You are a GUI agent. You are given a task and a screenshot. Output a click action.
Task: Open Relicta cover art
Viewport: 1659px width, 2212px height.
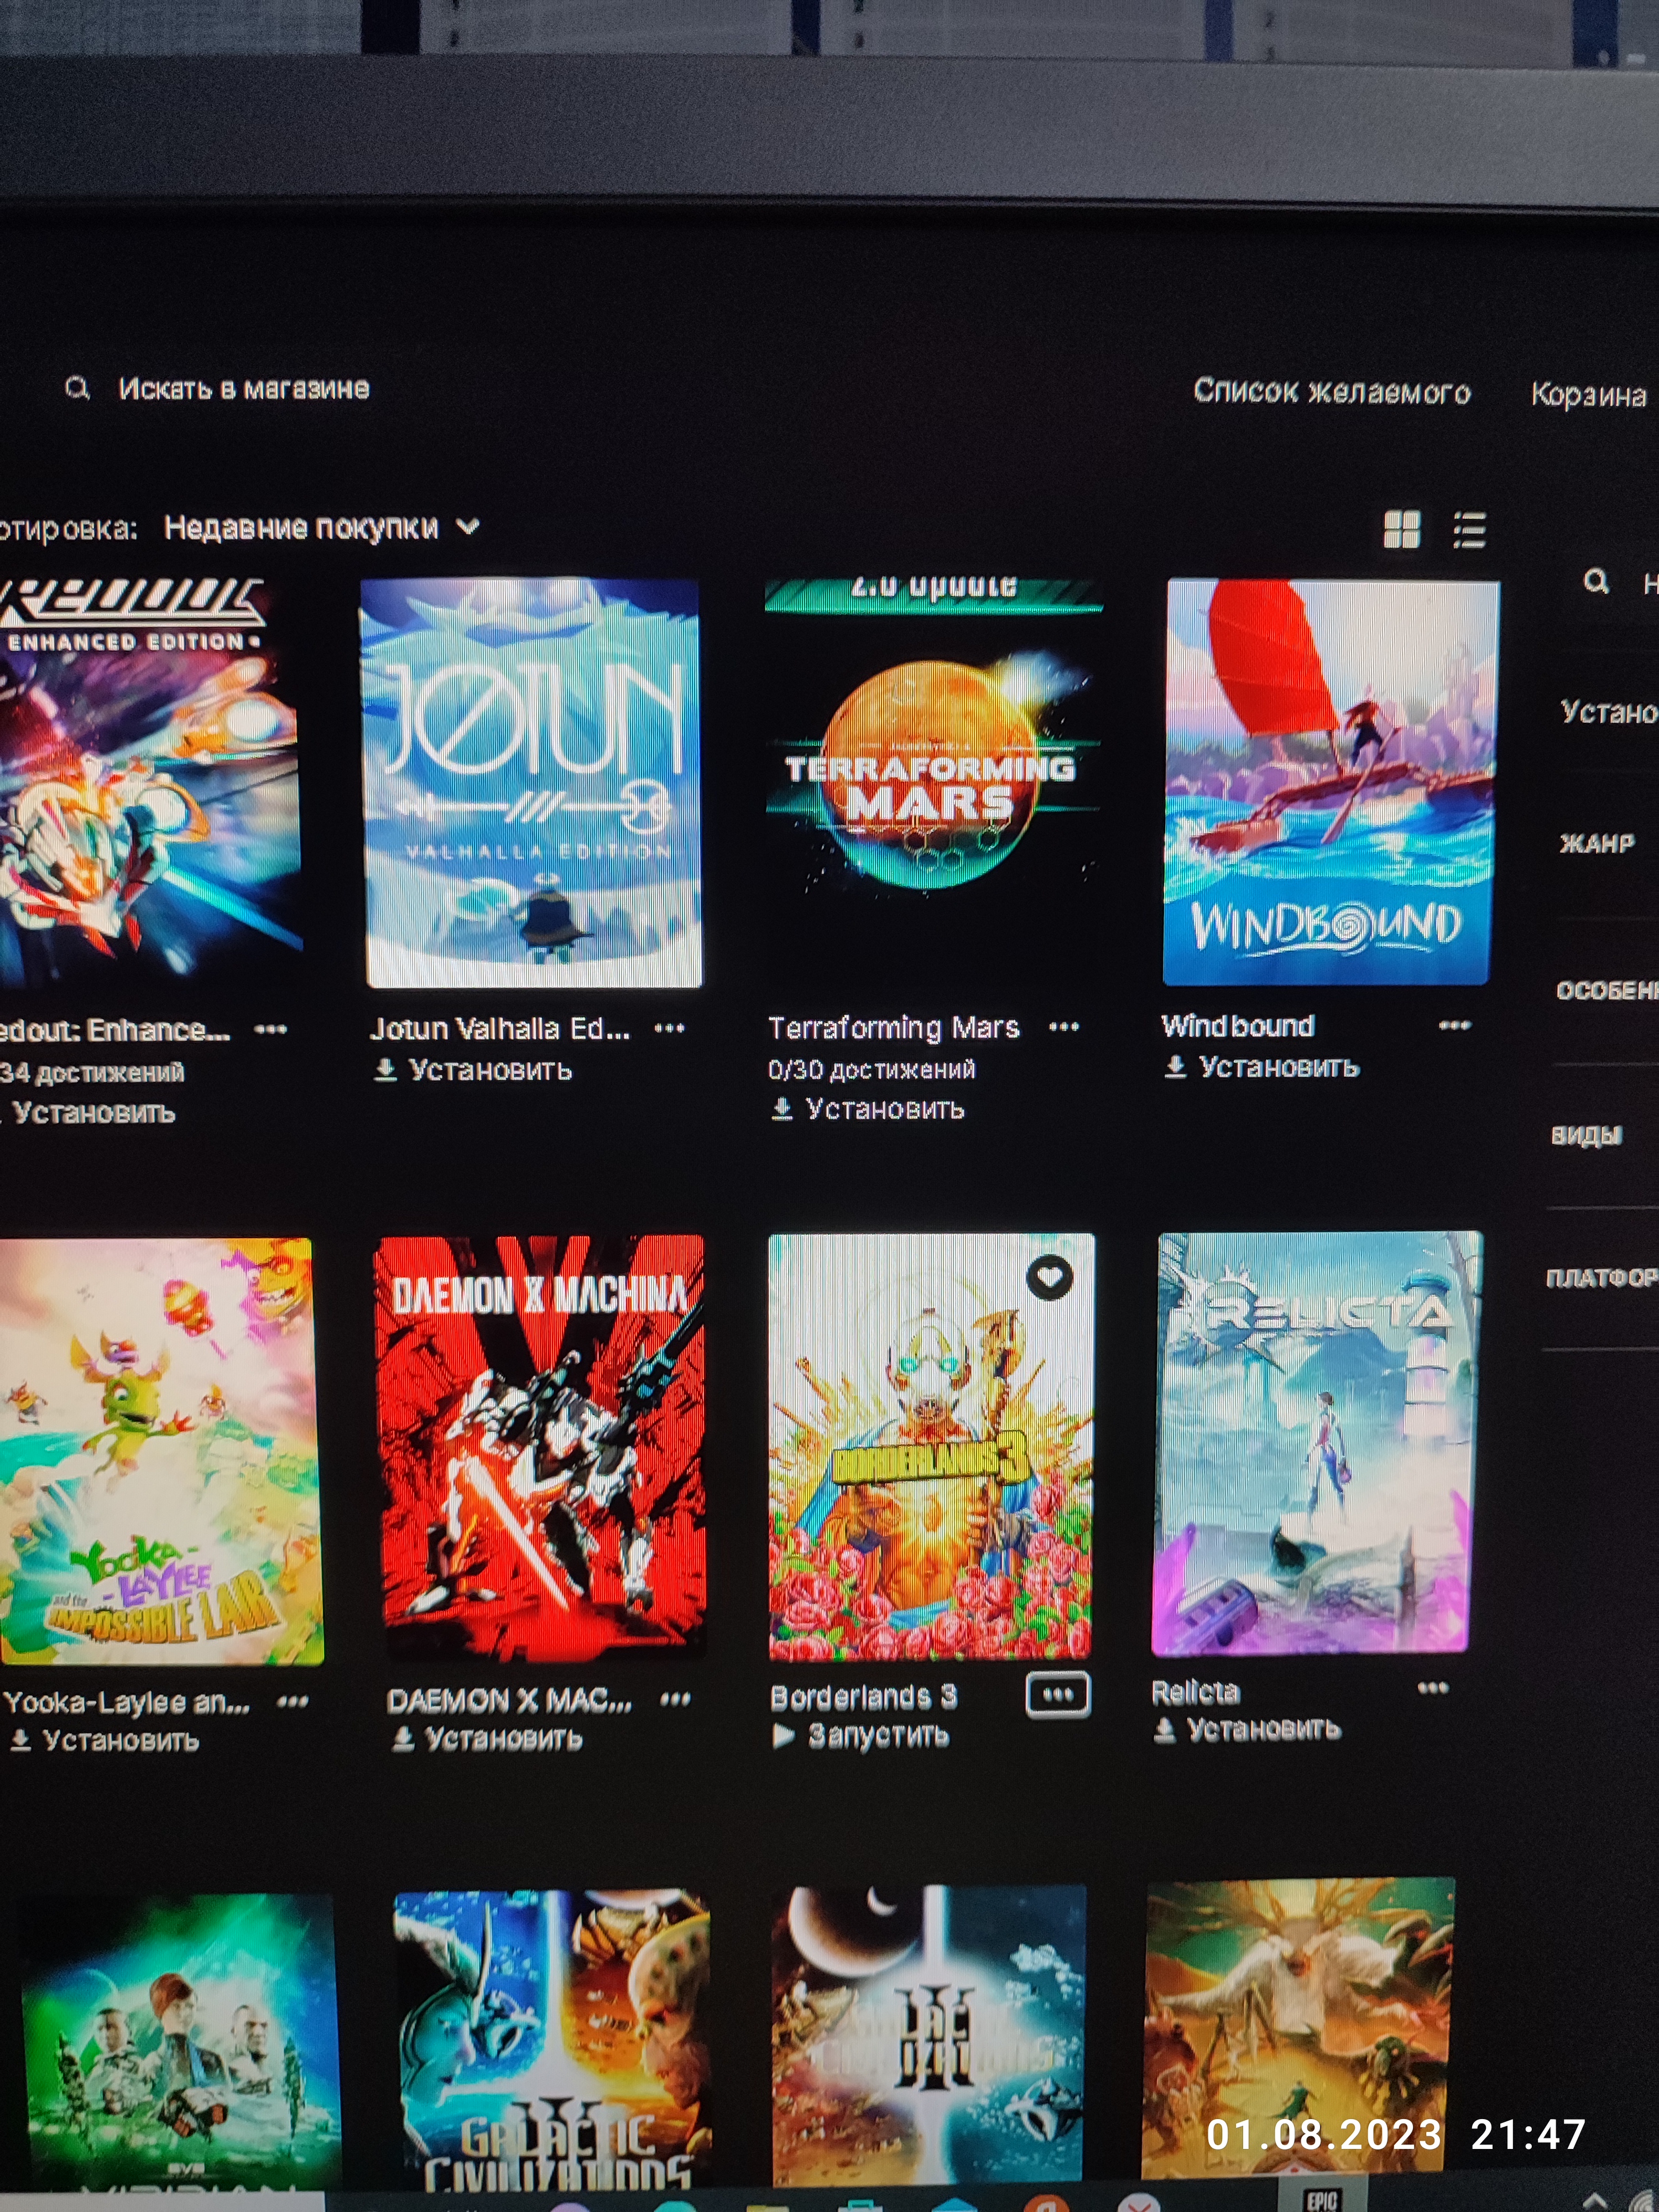(x=1316, y=1443)
